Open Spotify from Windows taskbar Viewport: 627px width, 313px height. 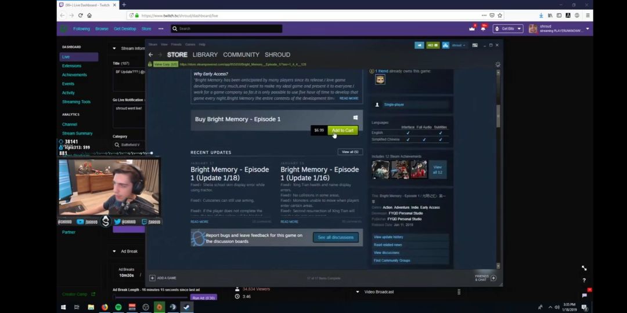click(x=118, y=307)
